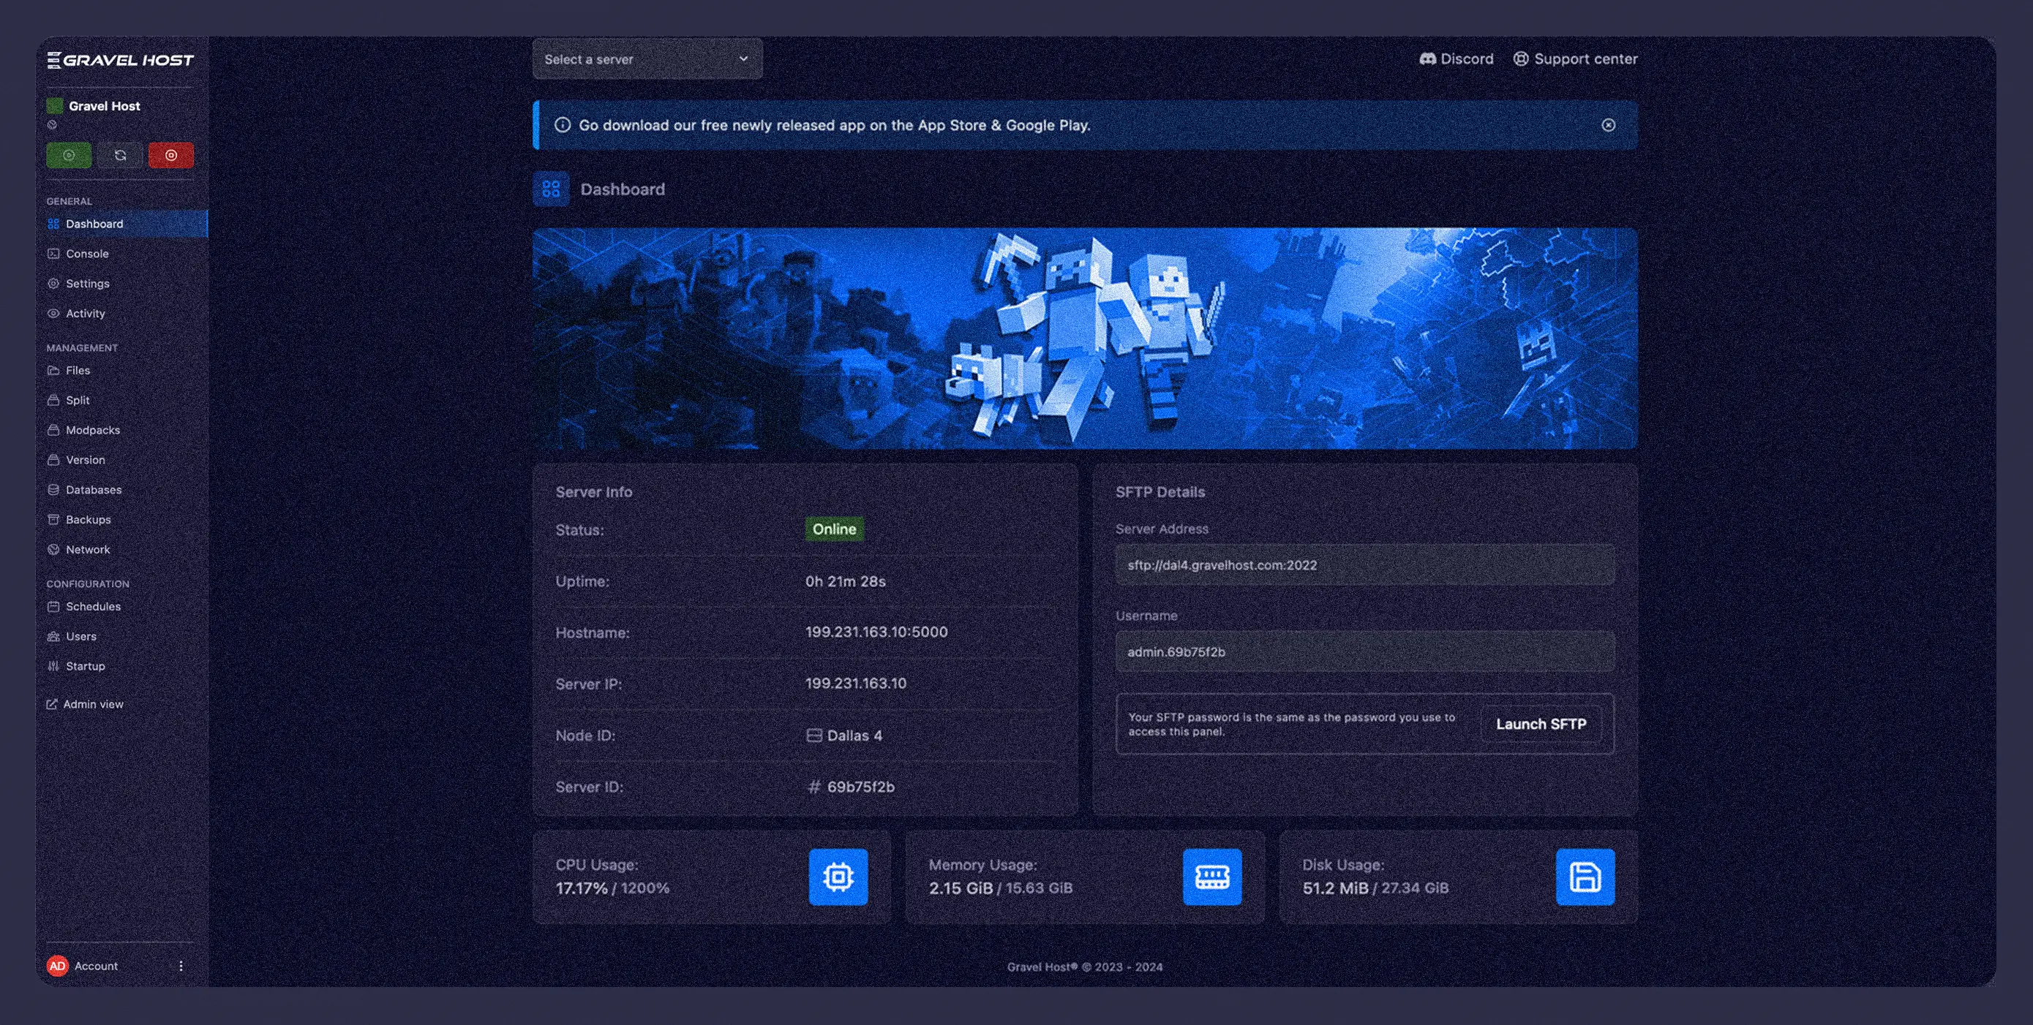Screen dimensions: 2033x1025
Task: Click the green server avatar square
Action: [54, 106]
